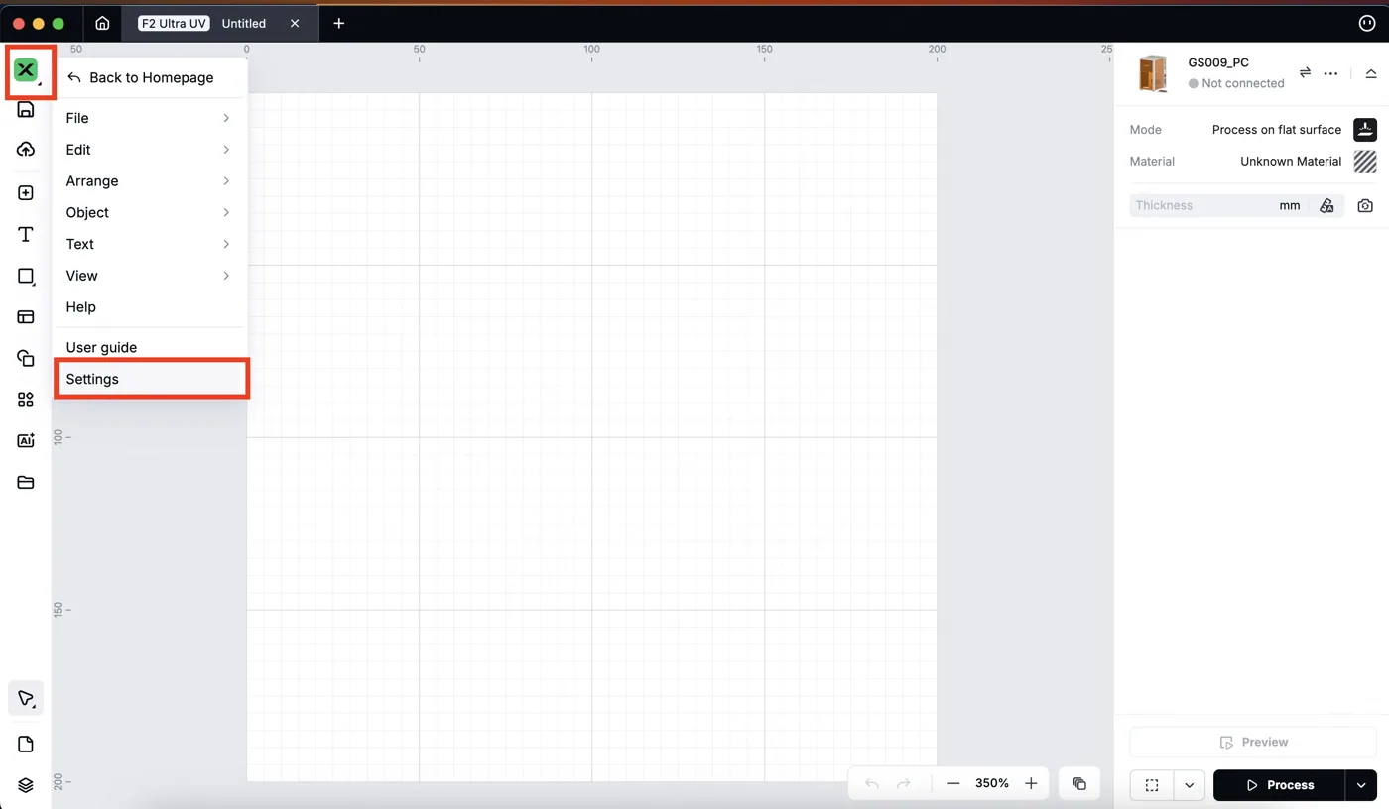The width and height of the screenshot is (1389, 809).
Task: Expand the Arrange submenu
Action: (x=149, y=181)
